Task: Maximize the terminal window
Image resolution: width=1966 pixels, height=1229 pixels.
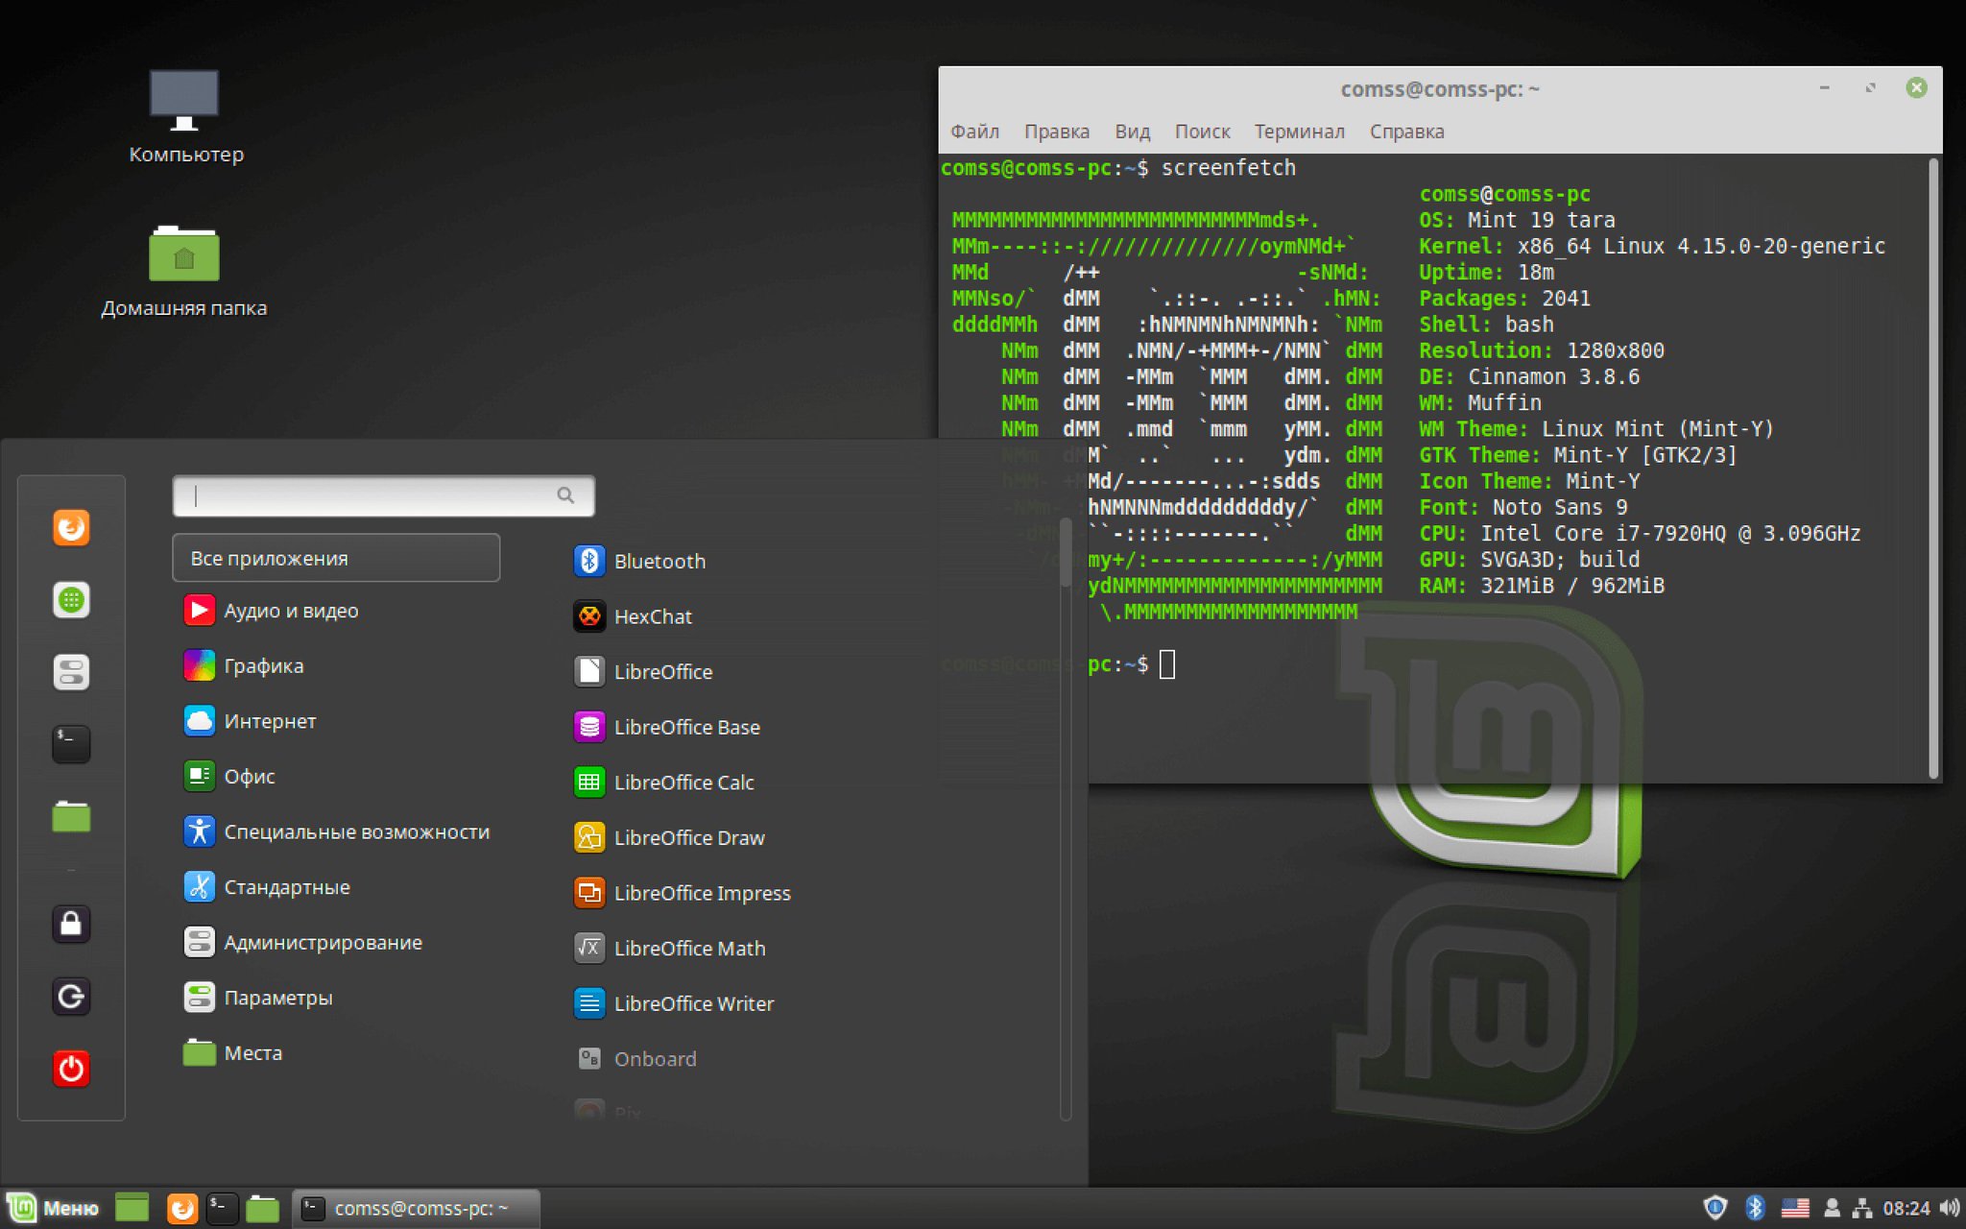Action: click(1870, 88)
